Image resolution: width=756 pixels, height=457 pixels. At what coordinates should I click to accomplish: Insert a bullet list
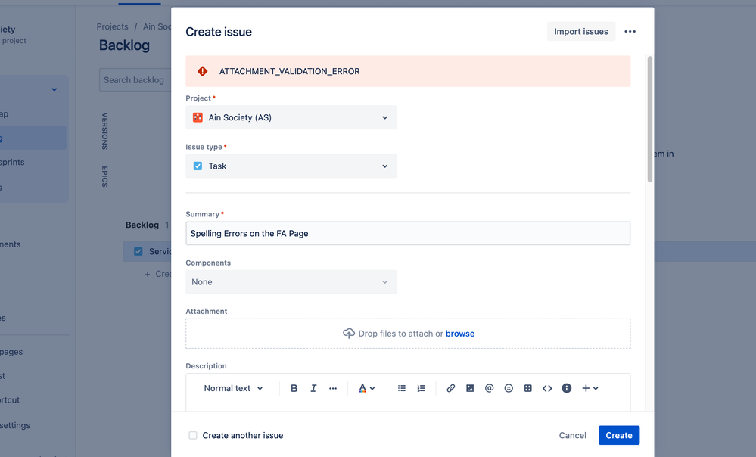pos(402,388)
